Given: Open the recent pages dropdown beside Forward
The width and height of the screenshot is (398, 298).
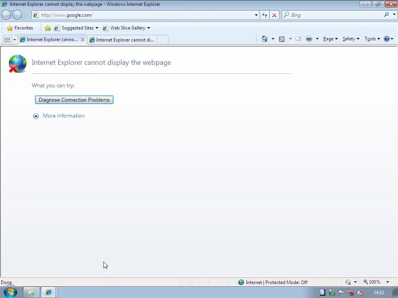Looking at the screenshot, I should click(x=26, y=15).
